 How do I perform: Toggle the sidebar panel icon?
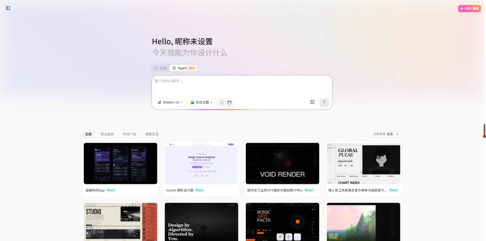(8, 8)
